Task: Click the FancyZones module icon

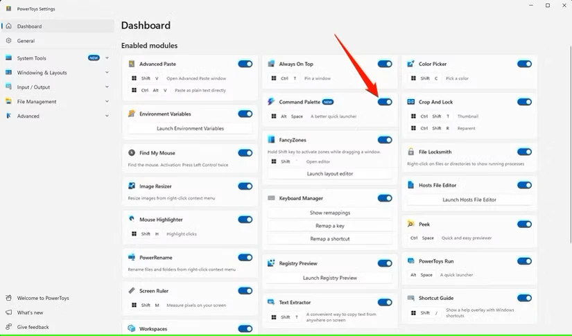Action: coord(271,140)
